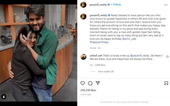View the 294,258 likes list

pyautogui.click(x=88, y=90)
